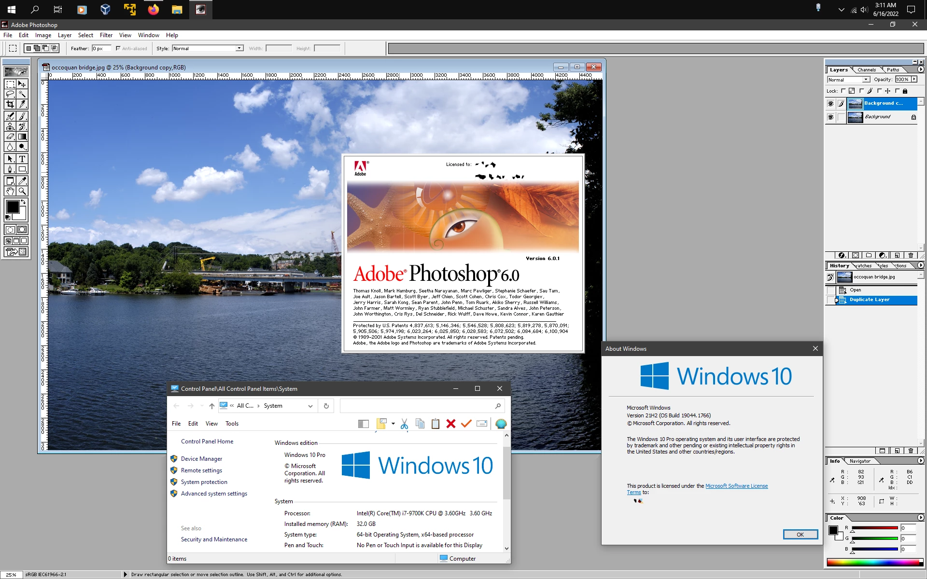Click the Feather input field

pyautogui.click(x=101, y=48)
